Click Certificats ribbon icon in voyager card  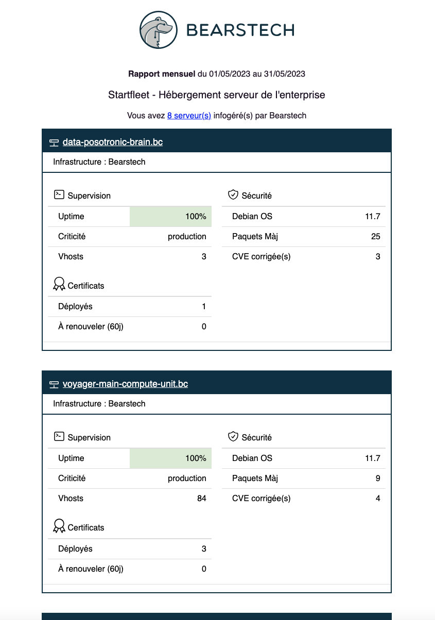point(59,526)
